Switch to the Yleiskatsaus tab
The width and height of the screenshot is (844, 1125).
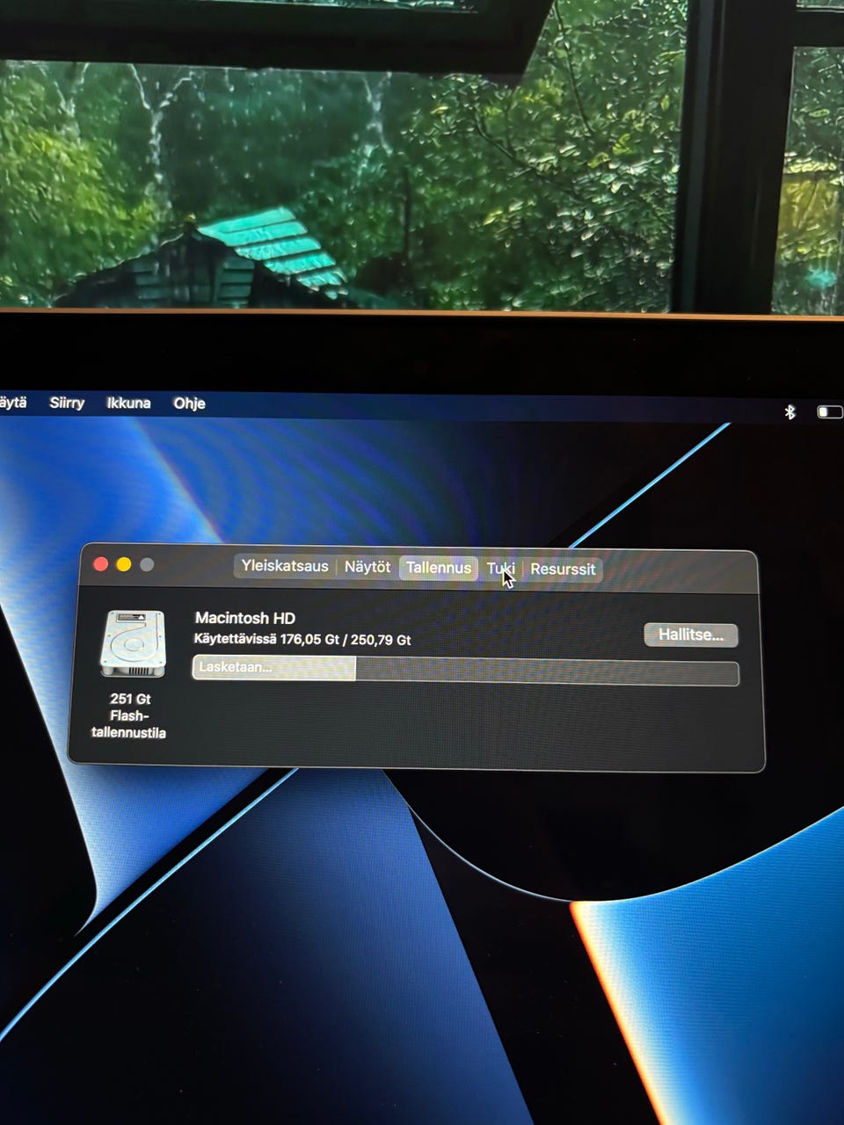(x=285, y=566)
